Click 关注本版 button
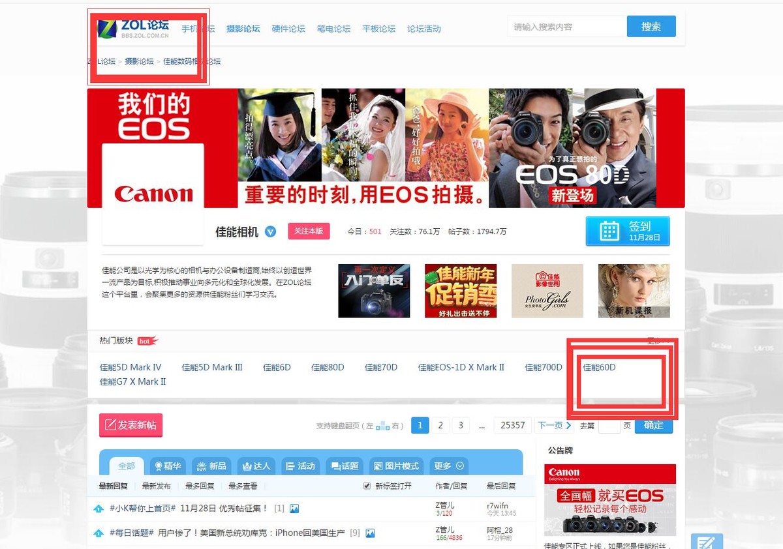The height and width of the screenshot is (549, 783). 309,231
